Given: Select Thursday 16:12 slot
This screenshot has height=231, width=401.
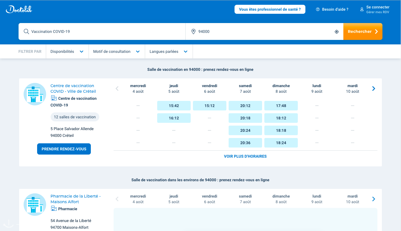Looking at the screenshot, I should point(174,118).
